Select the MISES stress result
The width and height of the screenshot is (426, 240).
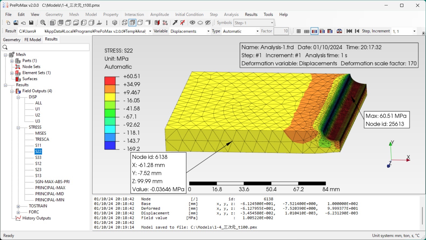tap(41, 133)
